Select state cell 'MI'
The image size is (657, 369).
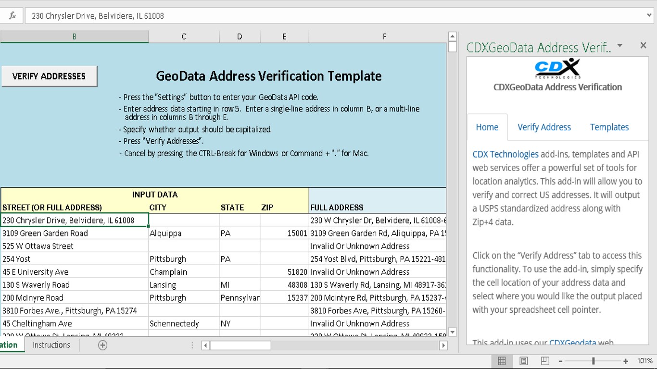(240, 285)
